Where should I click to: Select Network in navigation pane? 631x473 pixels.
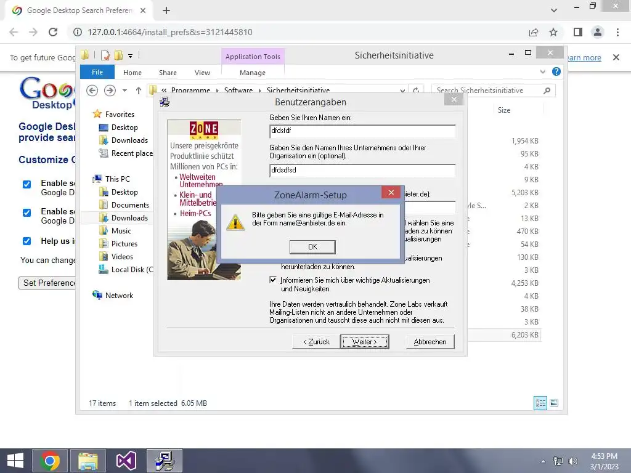(x=119, y=296)
